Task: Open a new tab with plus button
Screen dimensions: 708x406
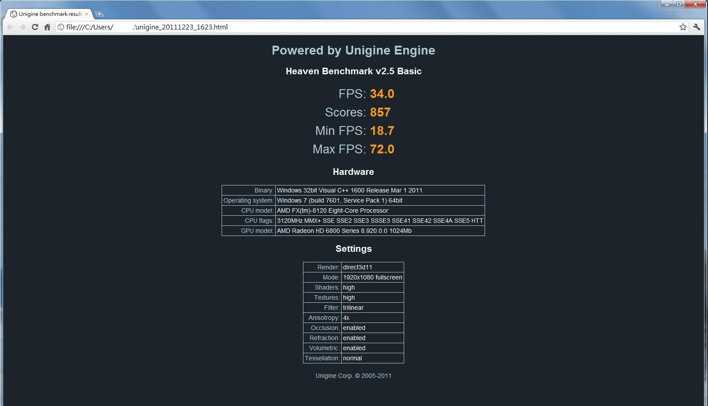Action: (x=99, y=14)
